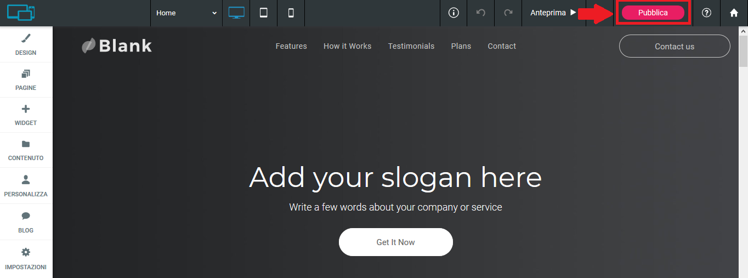The height and width of the screenshot is (278, 748).
Task: Open the Contact nav link
Action: coord(502,46)
